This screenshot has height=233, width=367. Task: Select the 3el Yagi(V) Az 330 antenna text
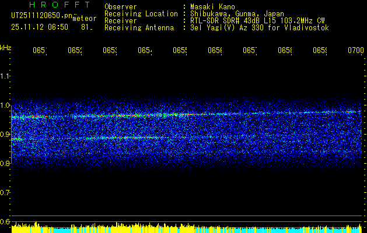[x=260, y=28]
